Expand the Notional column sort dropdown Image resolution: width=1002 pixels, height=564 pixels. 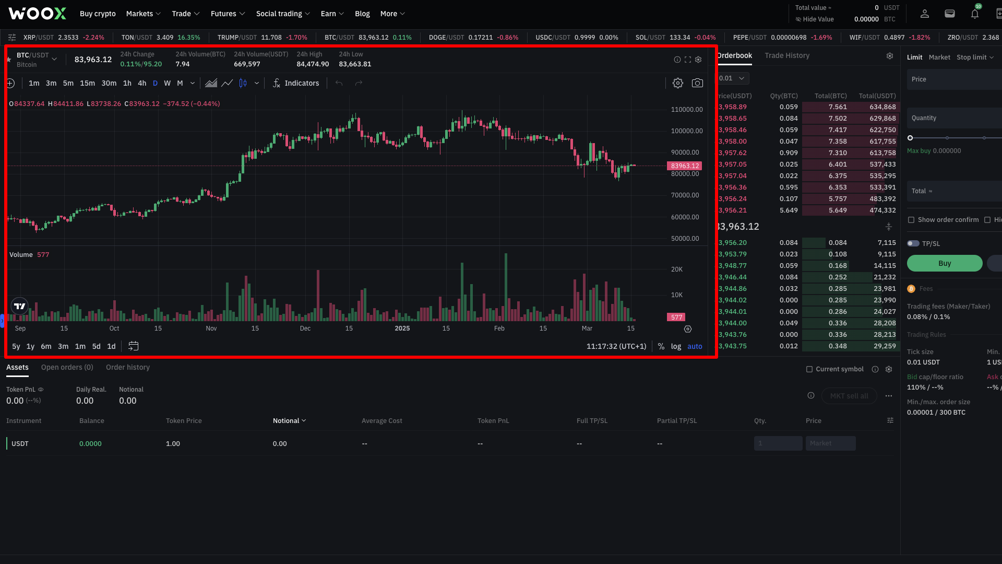pos(305,420)
